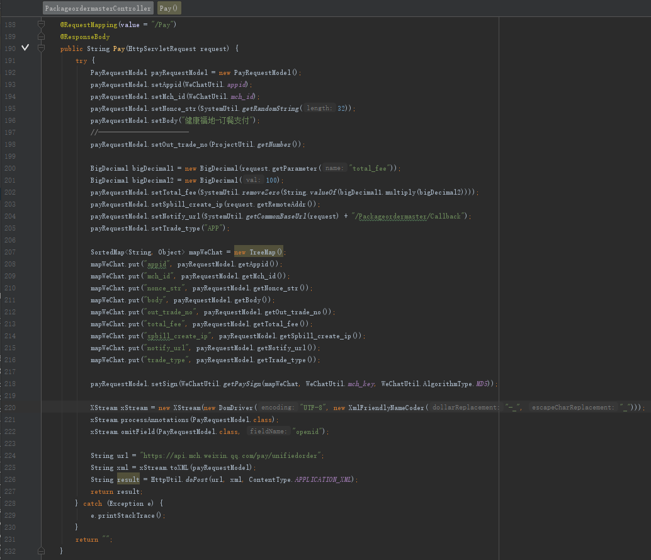Click the HttpServletRequest parameter type
This screenshot has width=651, height=560.
[162, 49]
